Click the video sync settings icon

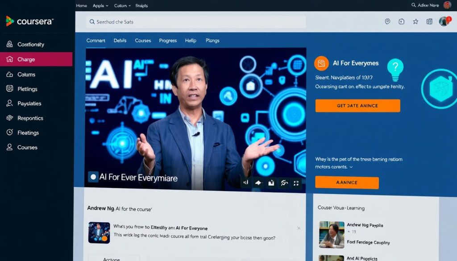[x=284, y=182]
